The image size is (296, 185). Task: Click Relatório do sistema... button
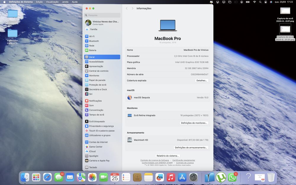[168, 156]
